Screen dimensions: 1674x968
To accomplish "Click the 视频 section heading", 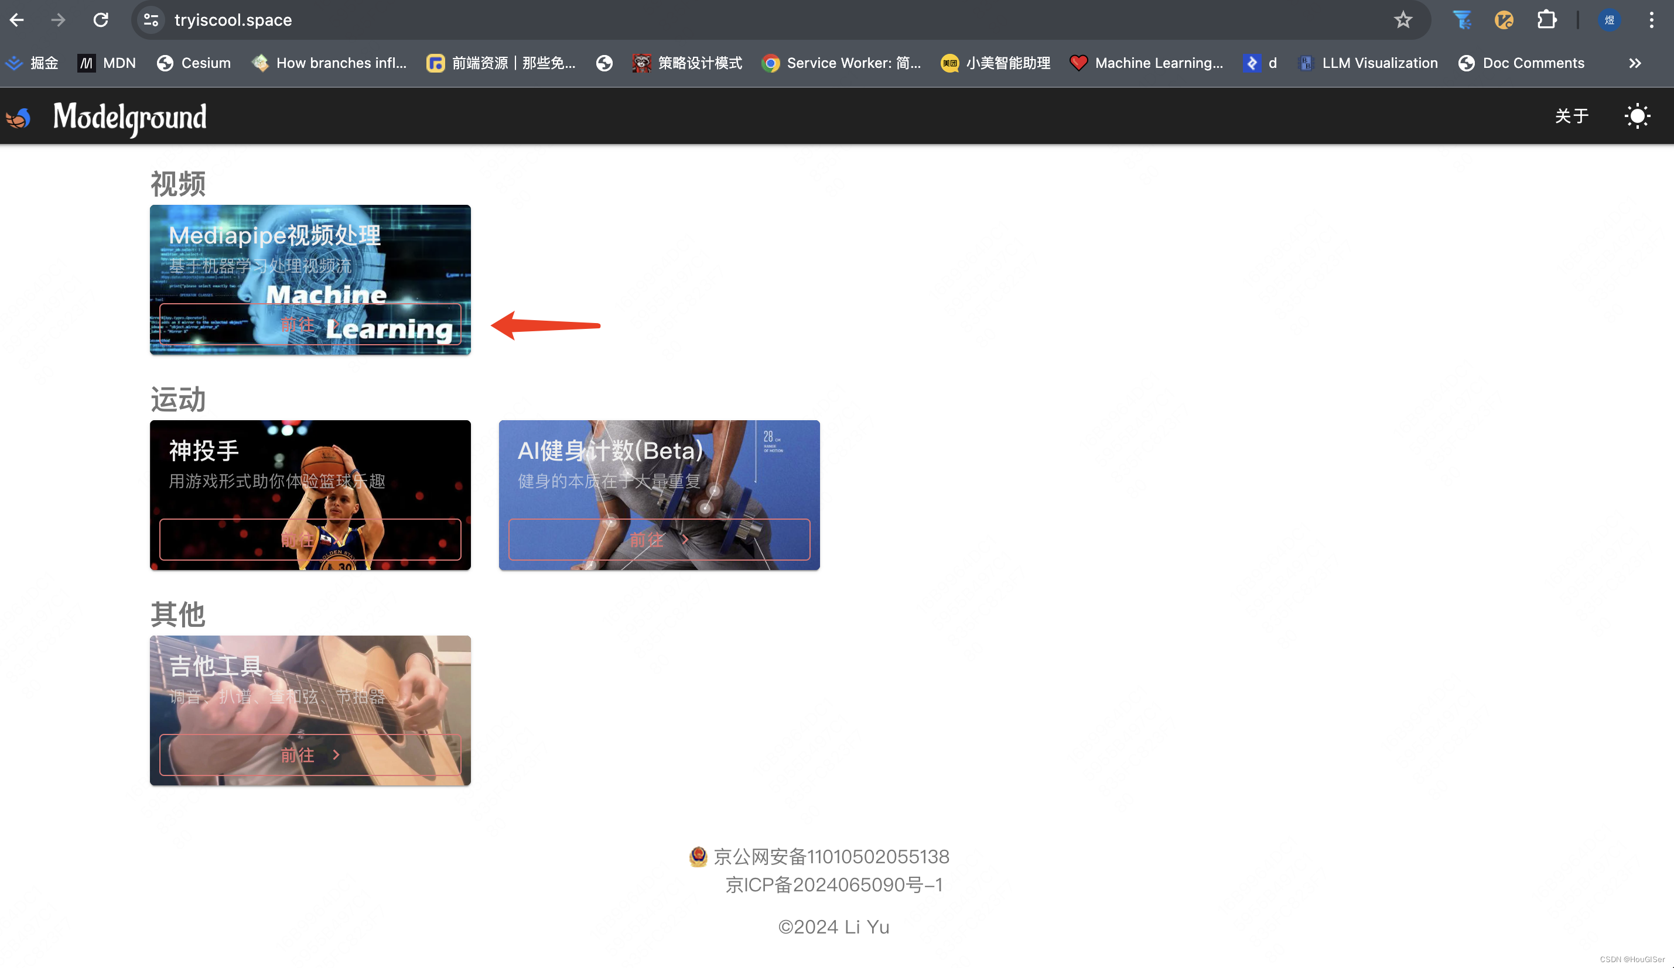I will 178,184.
